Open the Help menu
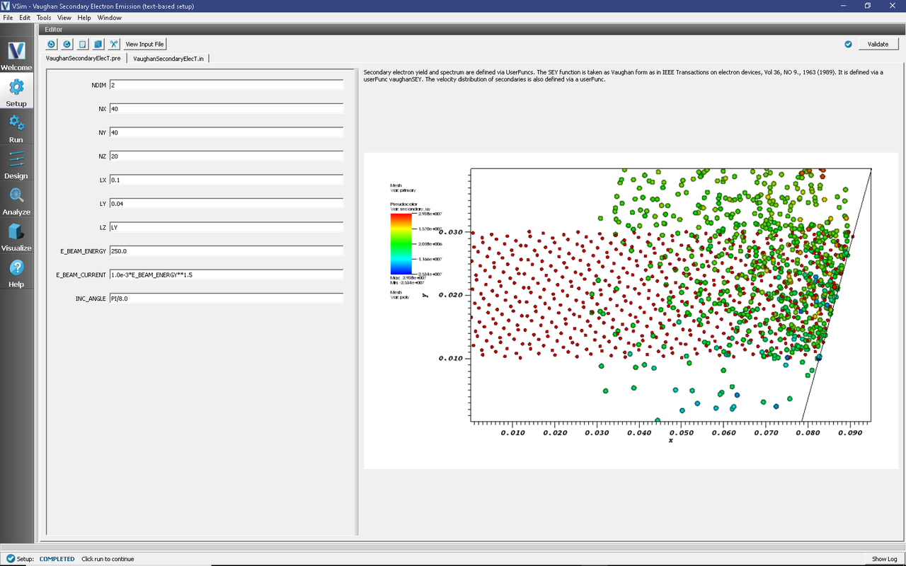 click(x=84, y=17)
